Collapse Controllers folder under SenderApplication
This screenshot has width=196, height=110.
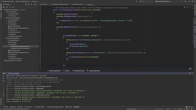pyautogui.click(x=7, y=44)
